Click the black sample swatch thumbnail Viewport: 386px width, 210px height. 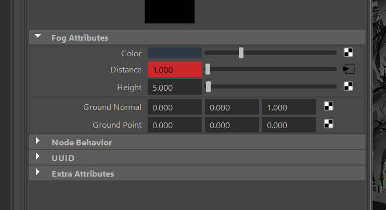170,11
